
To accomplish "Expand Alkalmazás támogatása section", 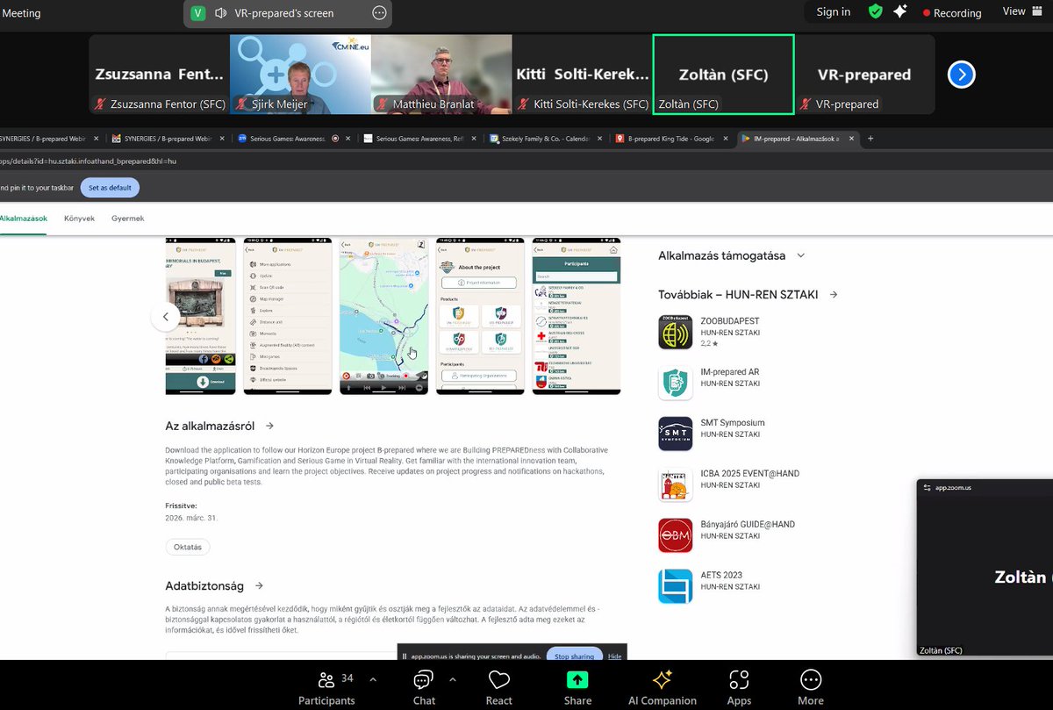I will tap(800, 255).
